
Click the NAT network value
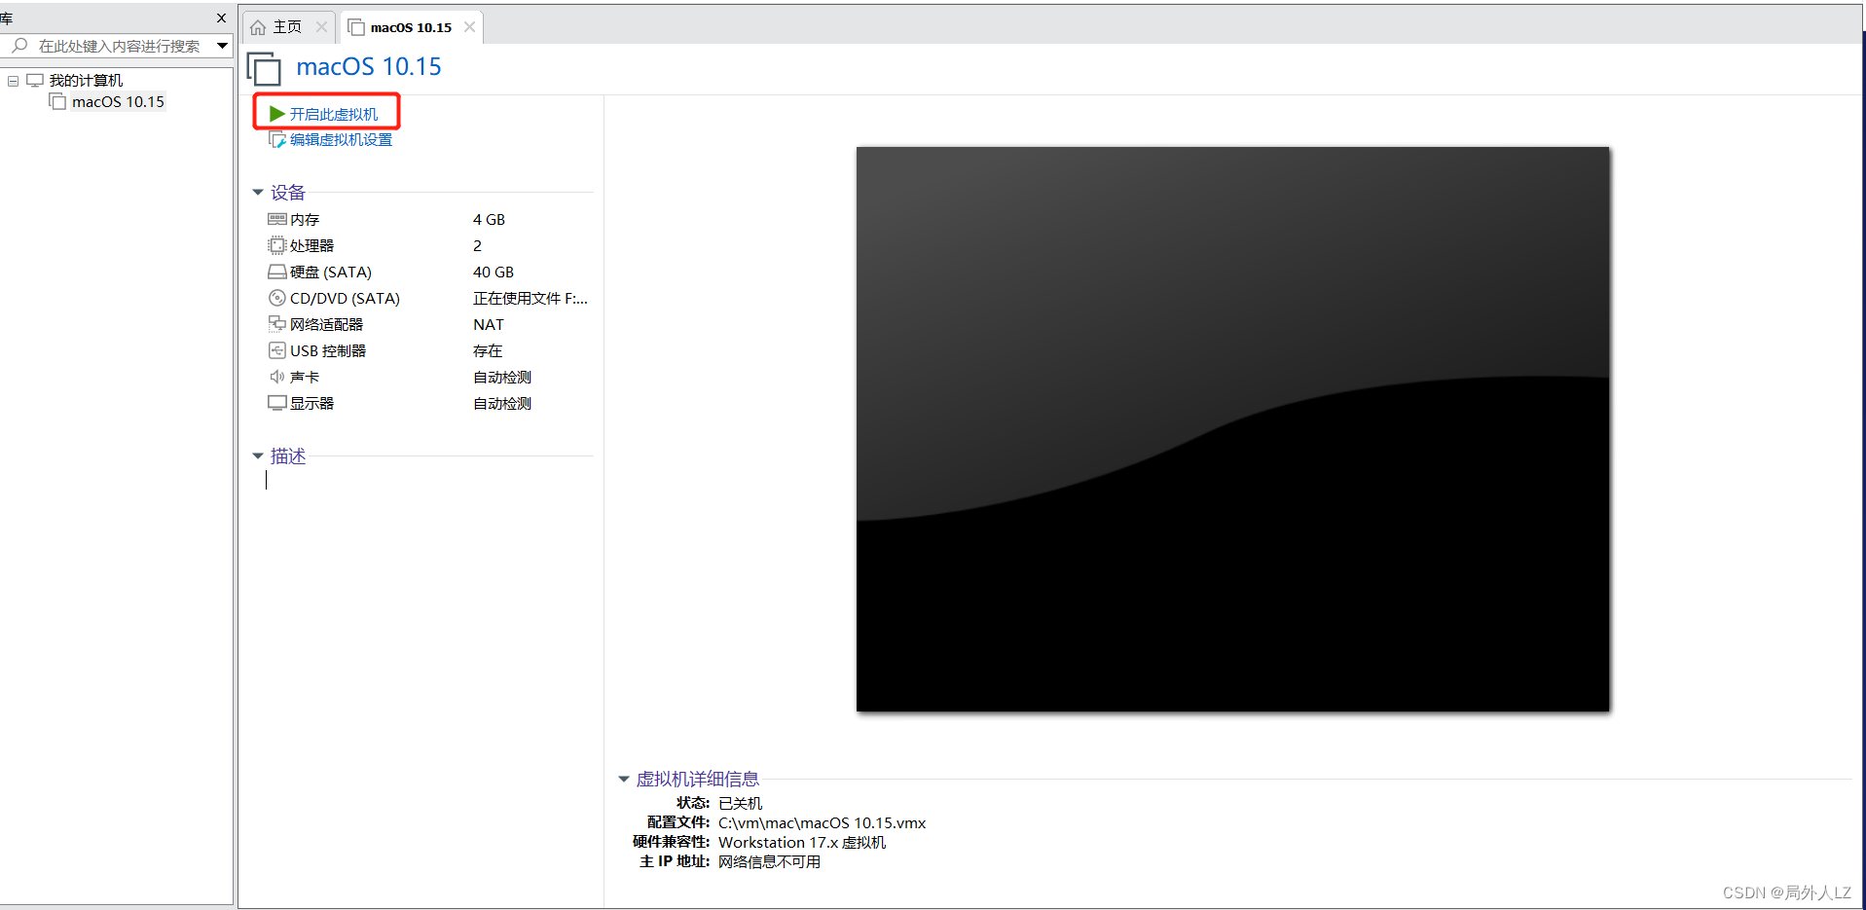pos(489,324)
